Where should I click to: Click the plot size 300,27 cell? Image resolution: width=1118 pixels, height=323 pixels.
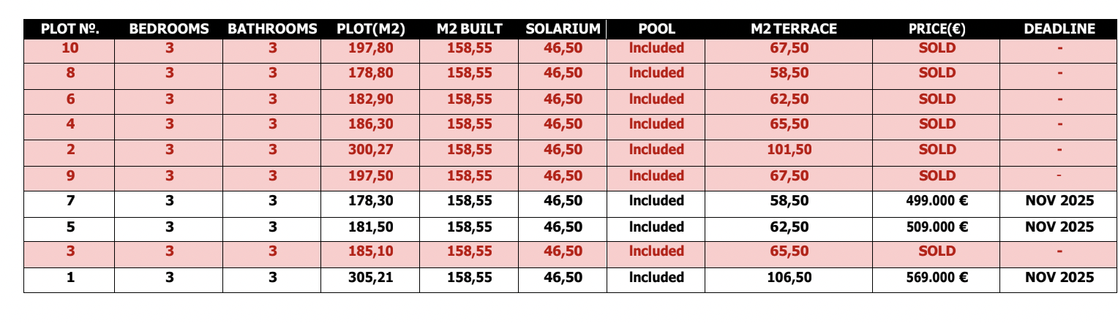(x=370, y=150)
